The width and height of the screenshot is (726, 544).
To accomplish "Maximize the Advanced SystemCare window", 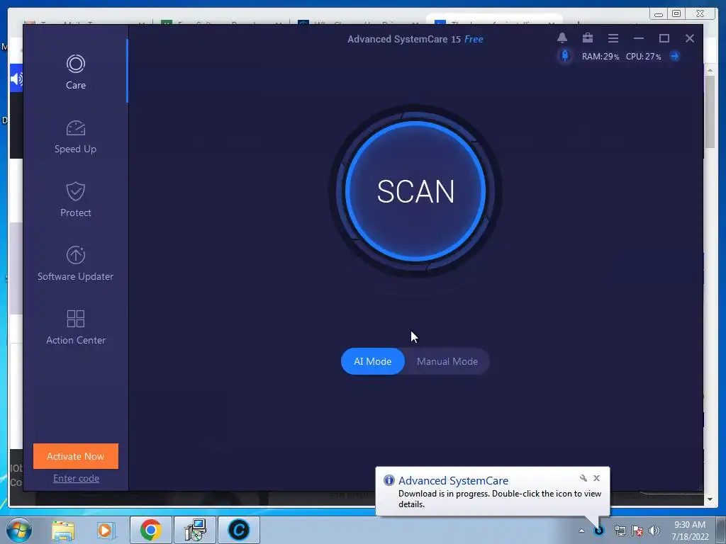I will [x=664, y=38].
